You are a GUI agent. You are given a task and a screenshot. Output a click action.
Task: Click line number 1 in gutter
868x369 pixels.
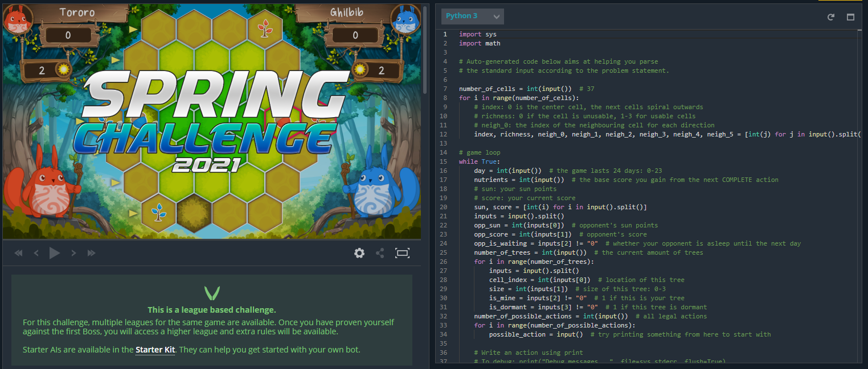click(445, 34)
